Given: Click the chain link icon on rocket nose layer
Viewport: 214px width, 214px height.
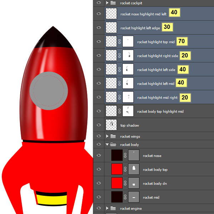Looking at the screenshot, I should [x=125, y=156].
